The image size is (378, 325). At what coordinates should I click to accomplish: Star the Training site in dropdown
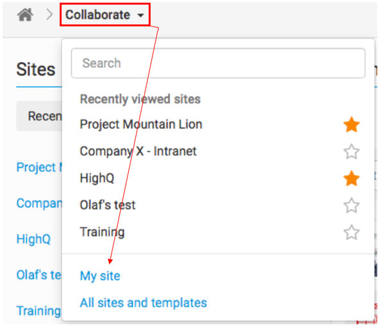[x=352, y=232]
